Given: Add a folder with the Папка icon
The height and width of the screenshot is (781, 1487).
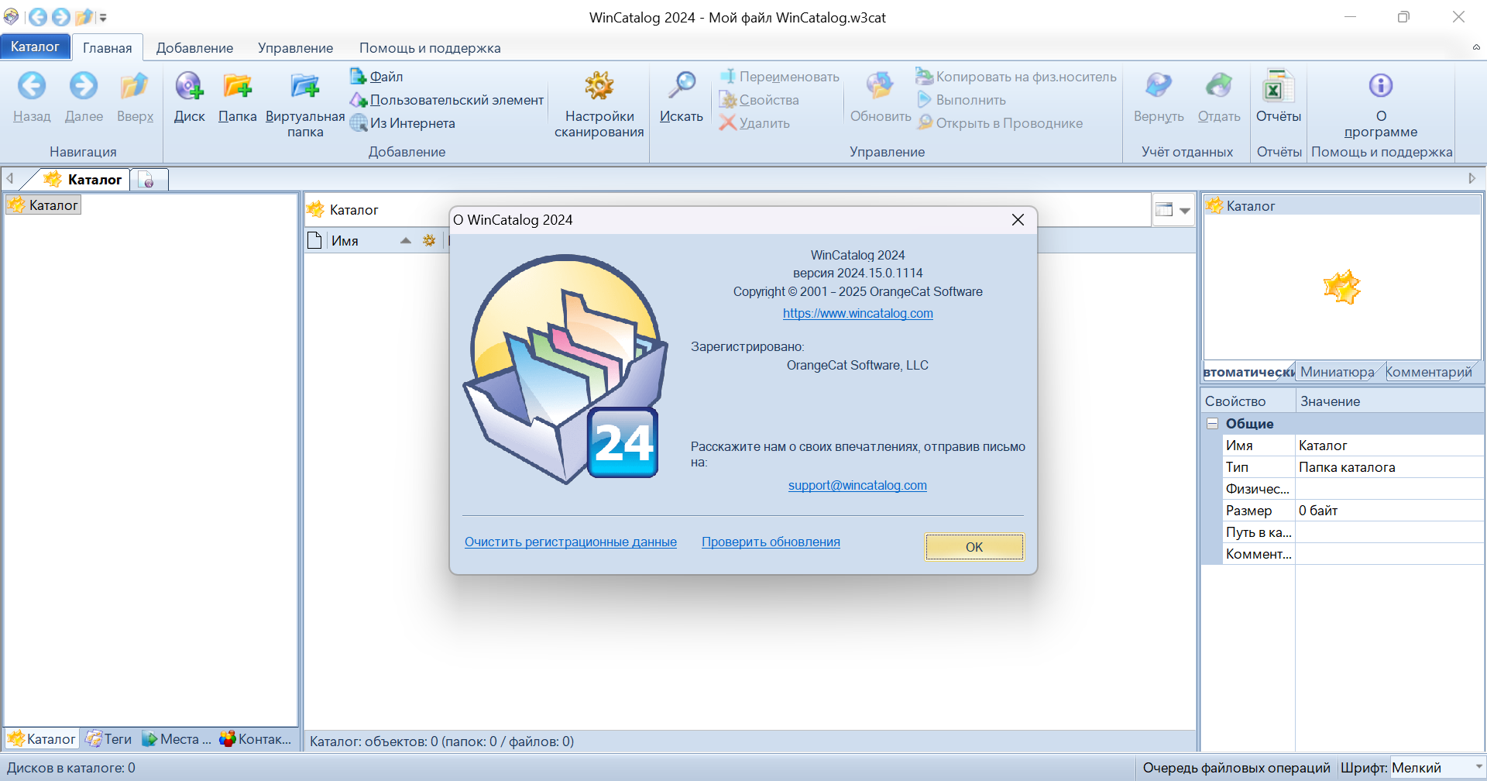Looking at the screenshot, I should point(238,86).
